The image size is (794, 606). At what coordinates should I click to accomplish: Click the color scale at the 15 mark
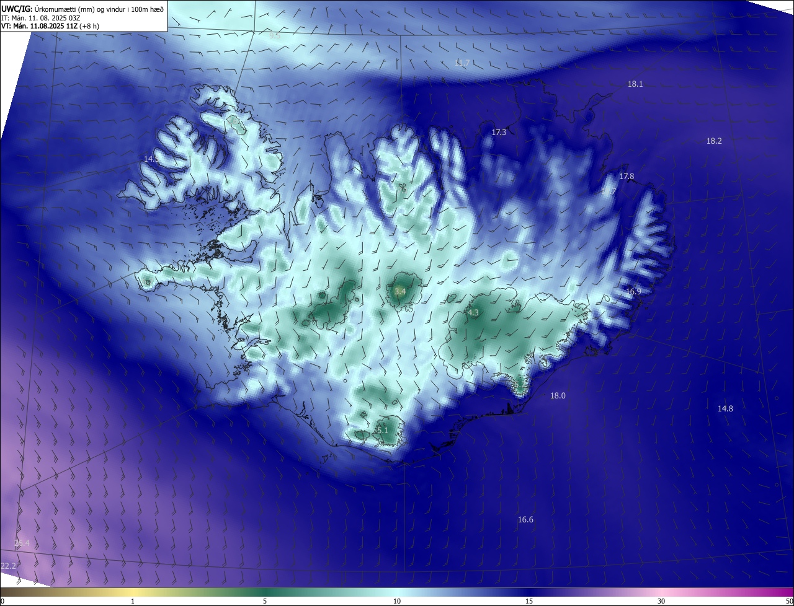coord(529,601)
